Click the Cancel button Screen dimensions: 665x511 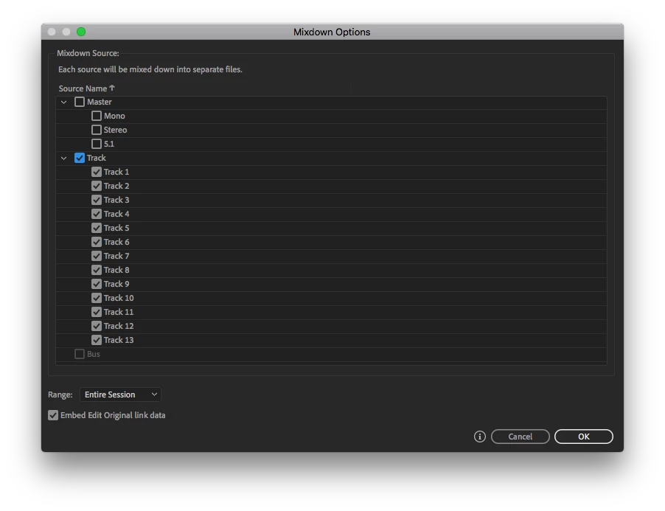click(x=520, y=437)
